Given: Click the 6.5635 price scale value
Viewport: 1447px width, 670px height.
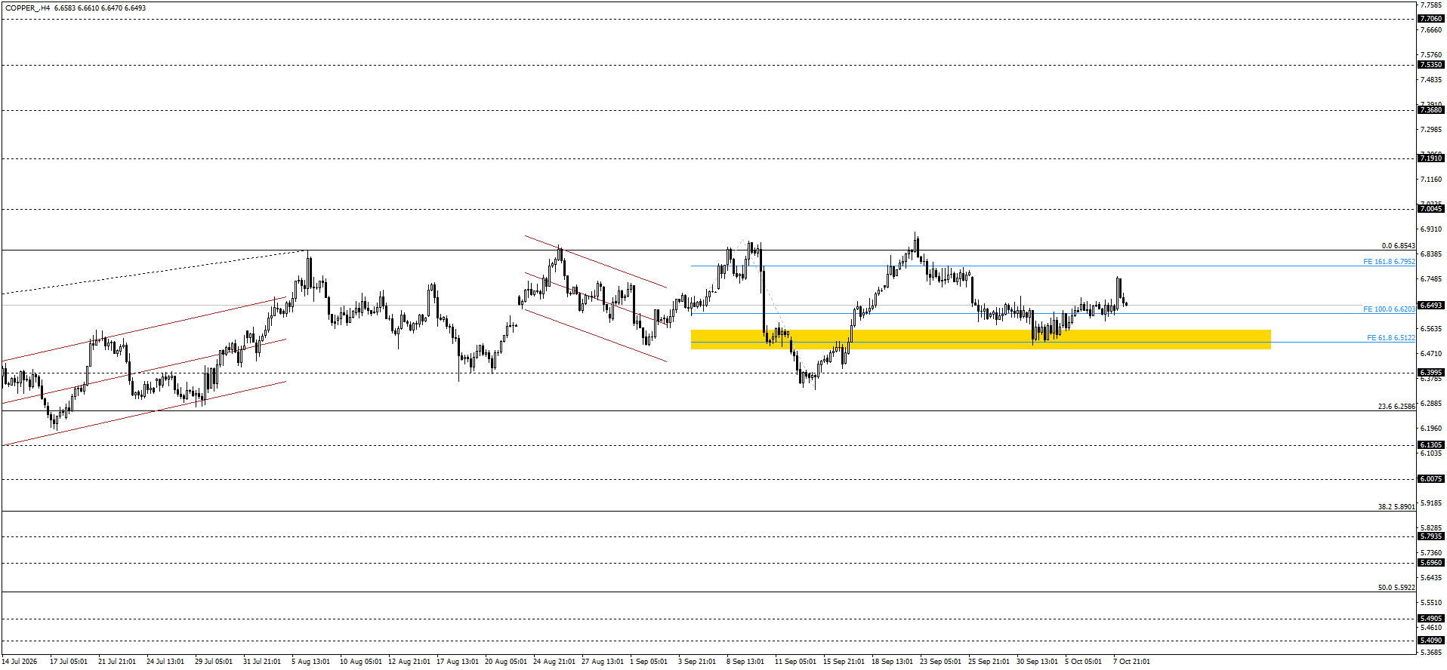Looking at the screenshot, I should pyautogui.click(x=1431, y=329).
